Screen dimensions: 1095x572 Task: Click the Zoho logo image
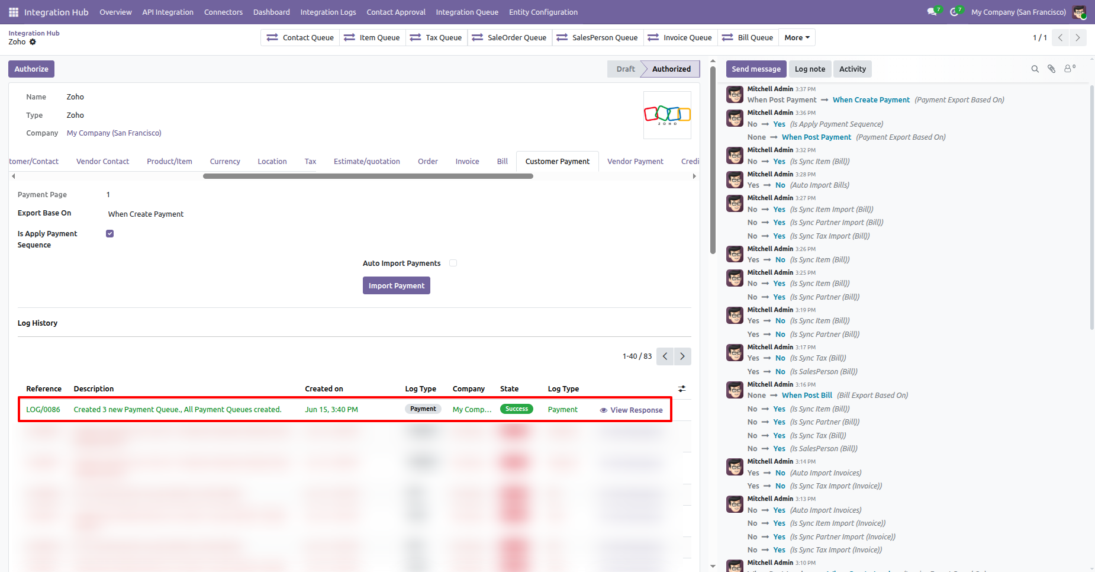(667, 115)
